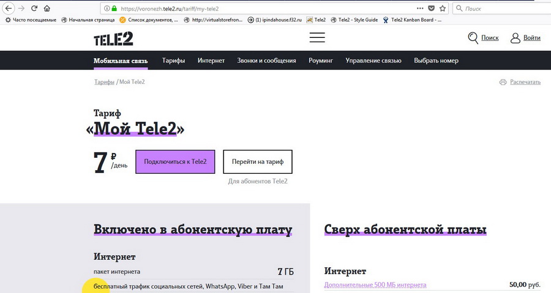
Task: Click the 50,00 руб. price
Action: point(525,284)
